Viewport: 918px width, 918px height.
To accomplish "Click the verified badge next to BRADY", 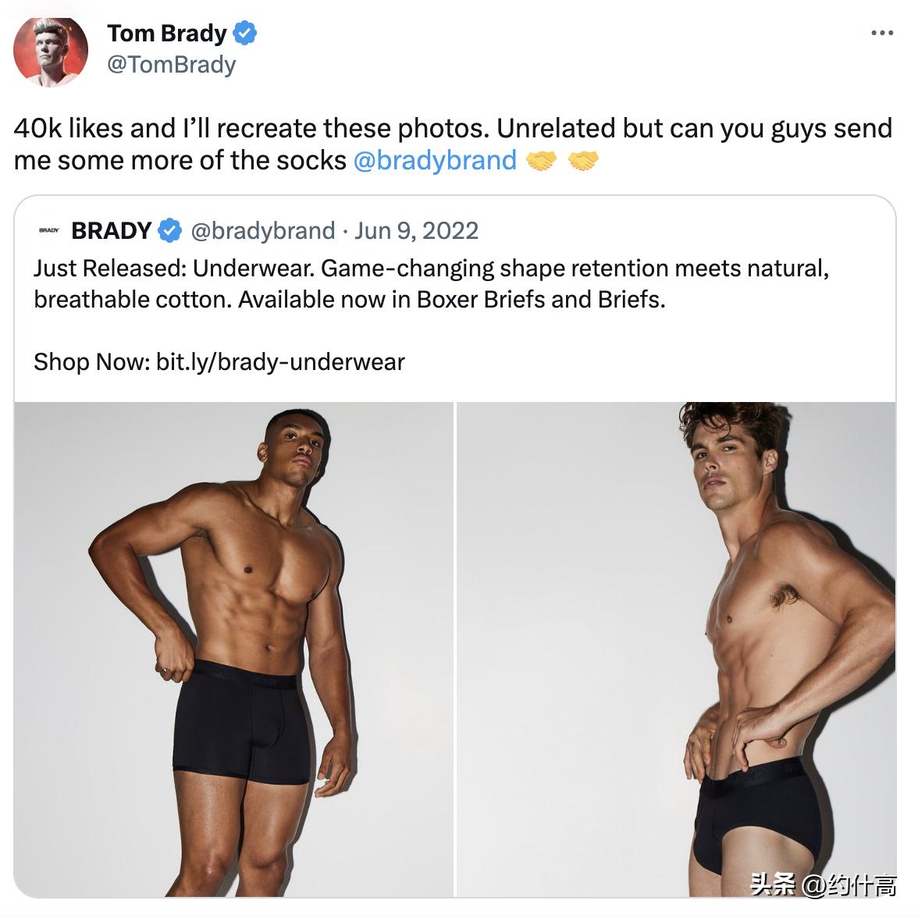I will pos(170,231).
